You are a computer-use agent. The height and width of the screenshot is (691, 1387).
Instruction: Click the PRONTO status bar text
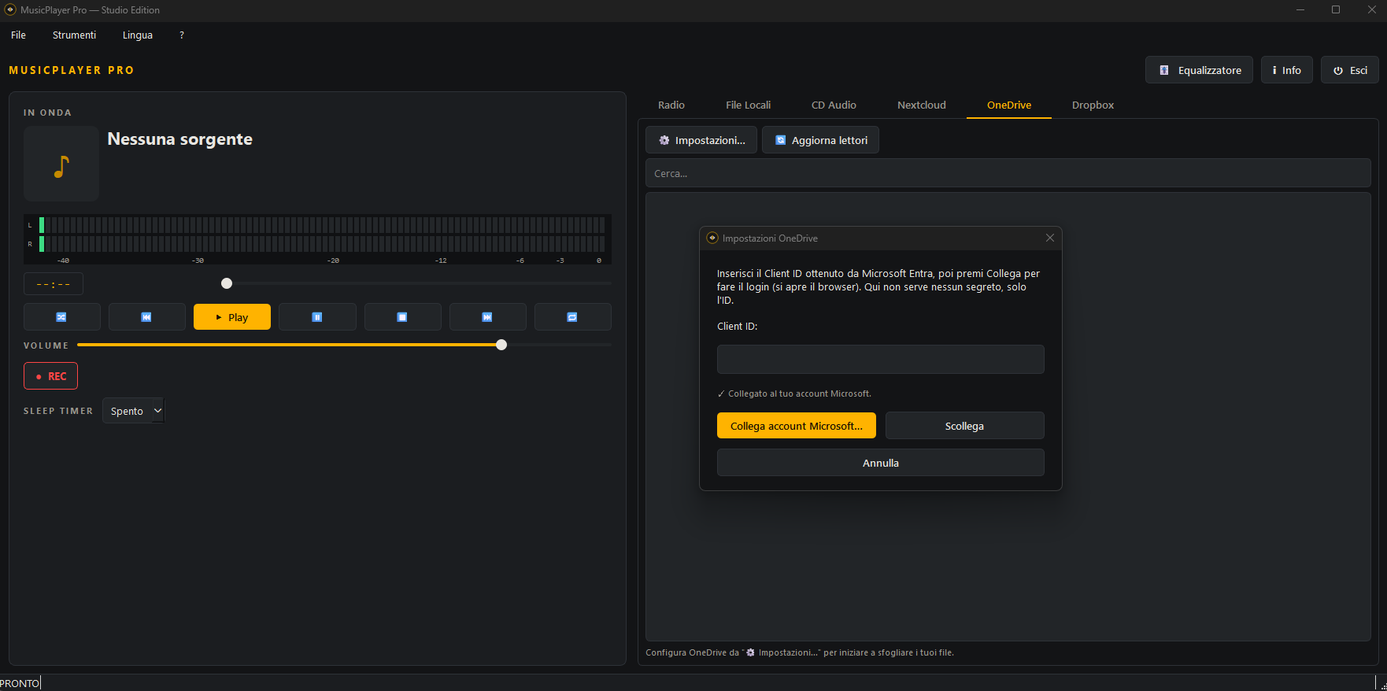pos(20,683)
